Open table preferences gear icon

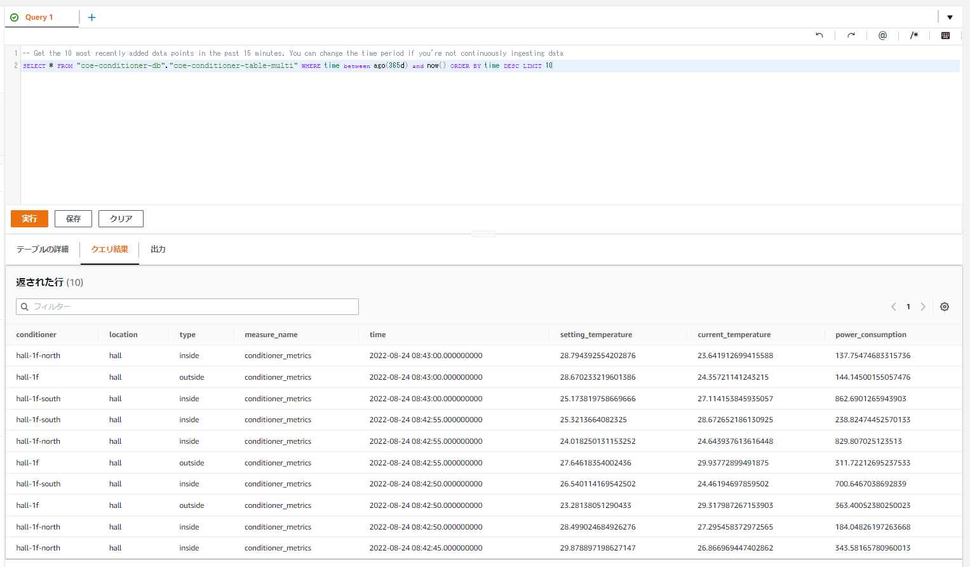(x=945, y=307)
